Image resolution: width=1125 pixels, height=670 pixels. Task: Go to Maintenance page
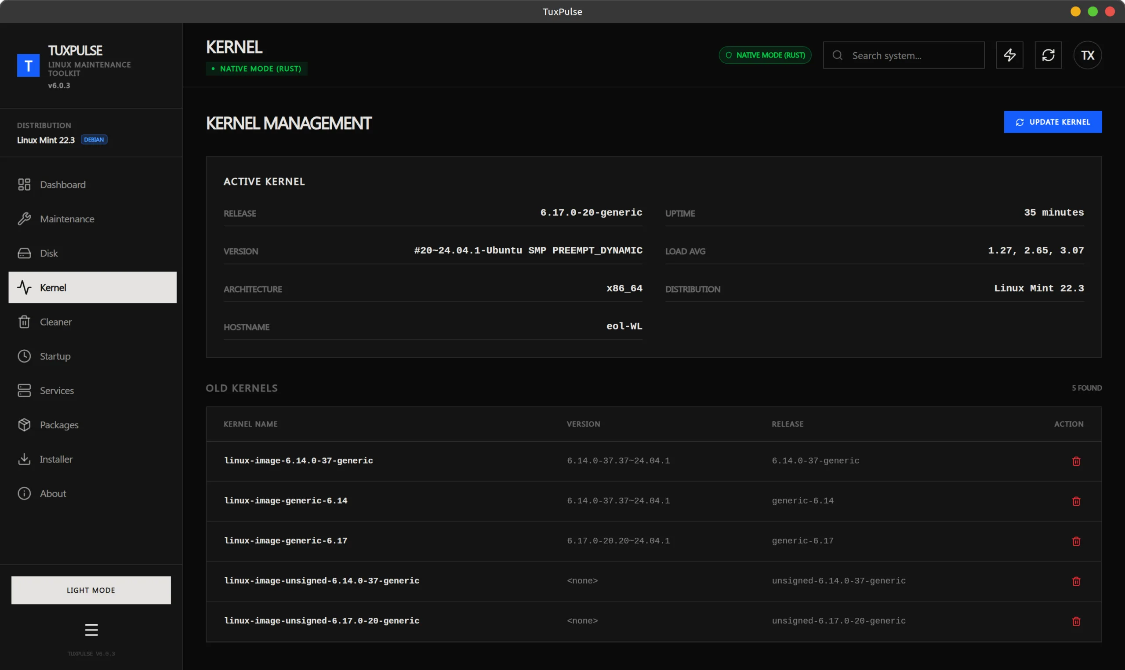[x=67, y=219]
